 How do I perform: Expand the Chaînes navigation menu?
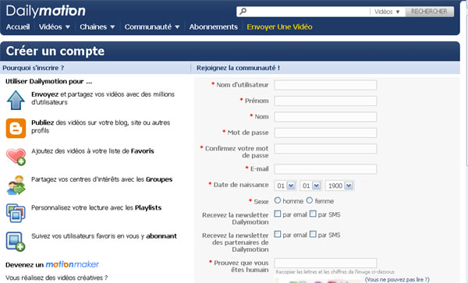click(97, 27)
